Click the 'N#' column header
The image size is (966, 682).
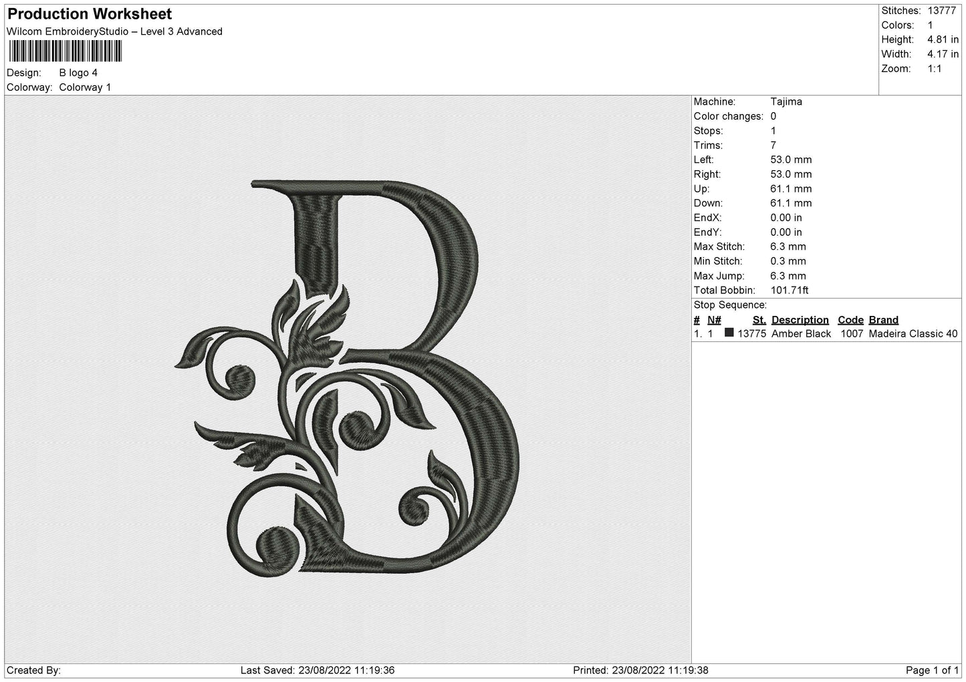pos(714,320)
